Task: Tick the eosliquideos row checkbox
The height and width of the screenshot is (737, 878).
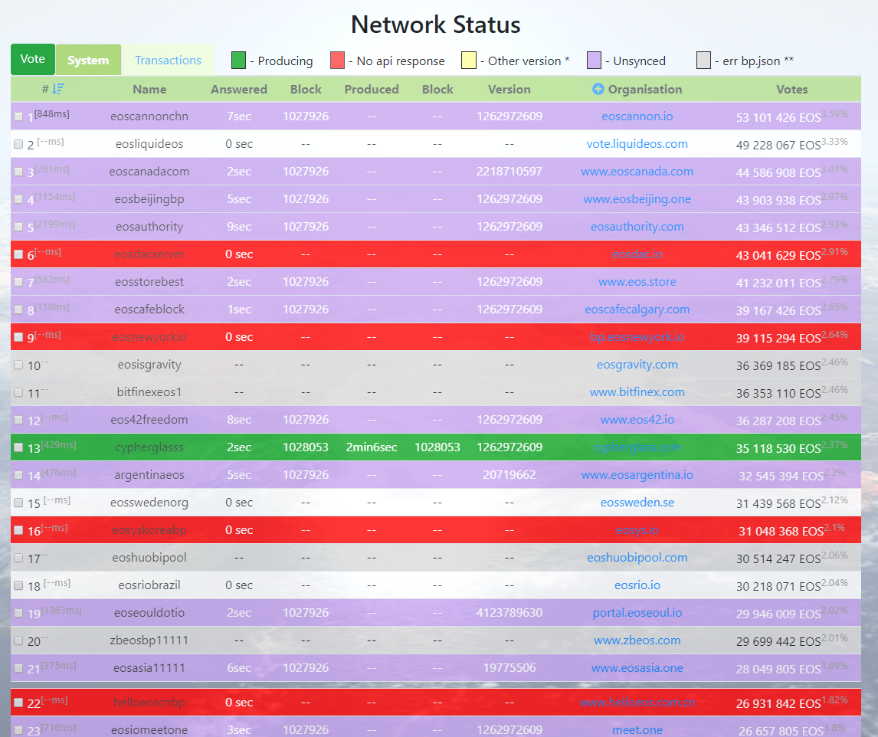Action: point(18,144)
